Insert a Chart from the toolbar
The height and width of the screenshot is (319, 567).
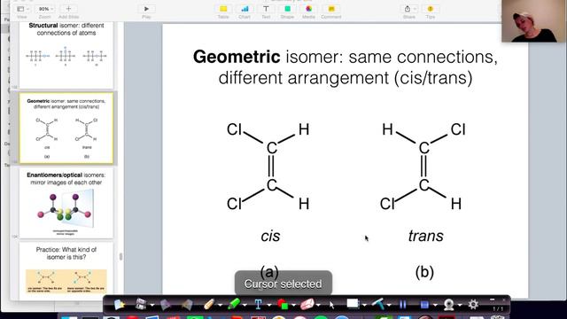(x=245, y=9)
